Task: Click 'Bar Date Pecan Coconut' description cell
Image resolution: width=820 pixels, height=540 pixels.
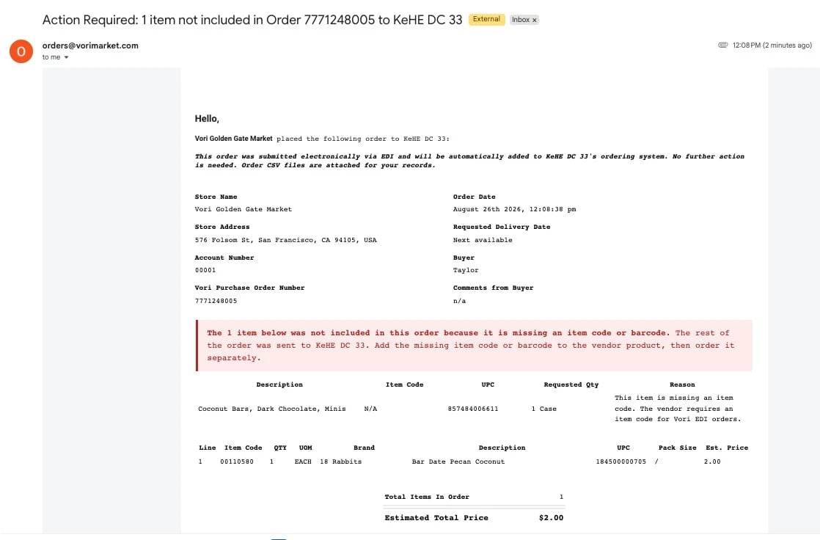Action: 458,461
